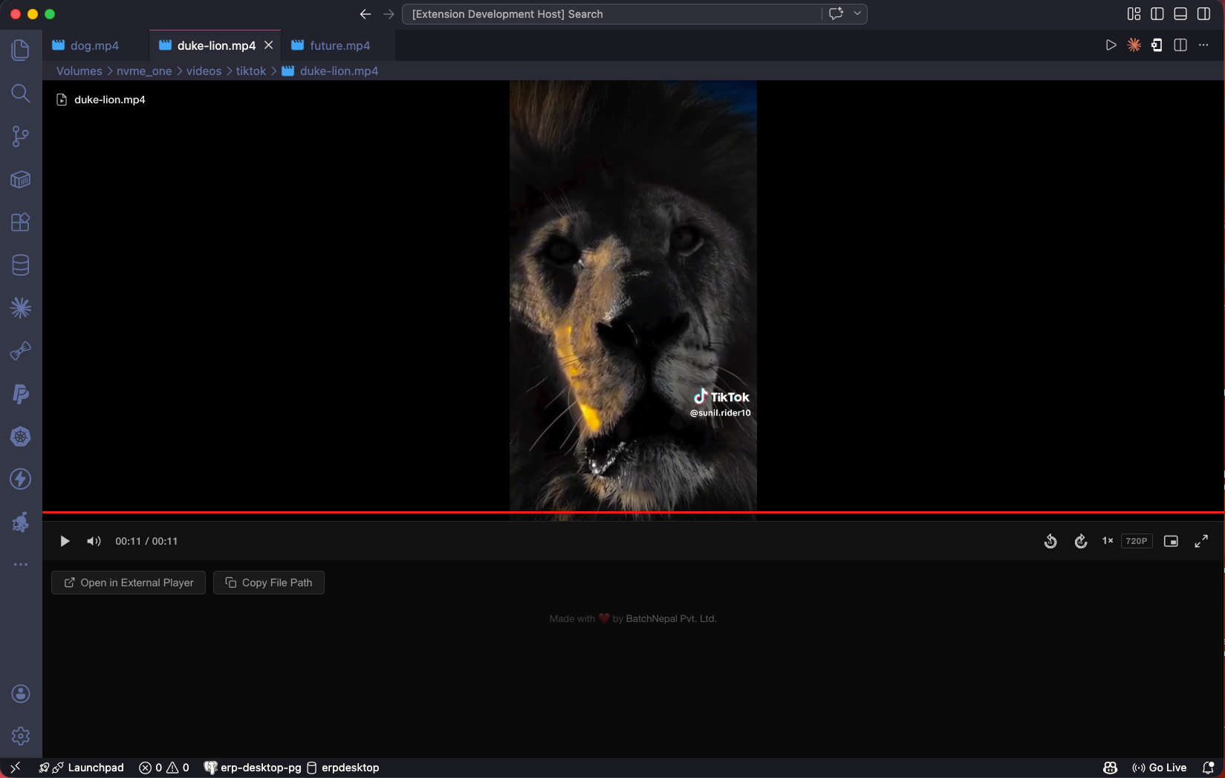Screen dimensions: 1225x778
Task: Open the Explorer sidebar panel
Action: [x=20, y=49]
